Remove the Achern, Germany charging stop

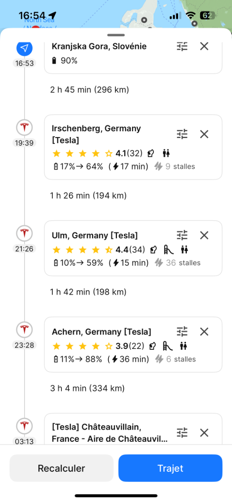(204, 331)
